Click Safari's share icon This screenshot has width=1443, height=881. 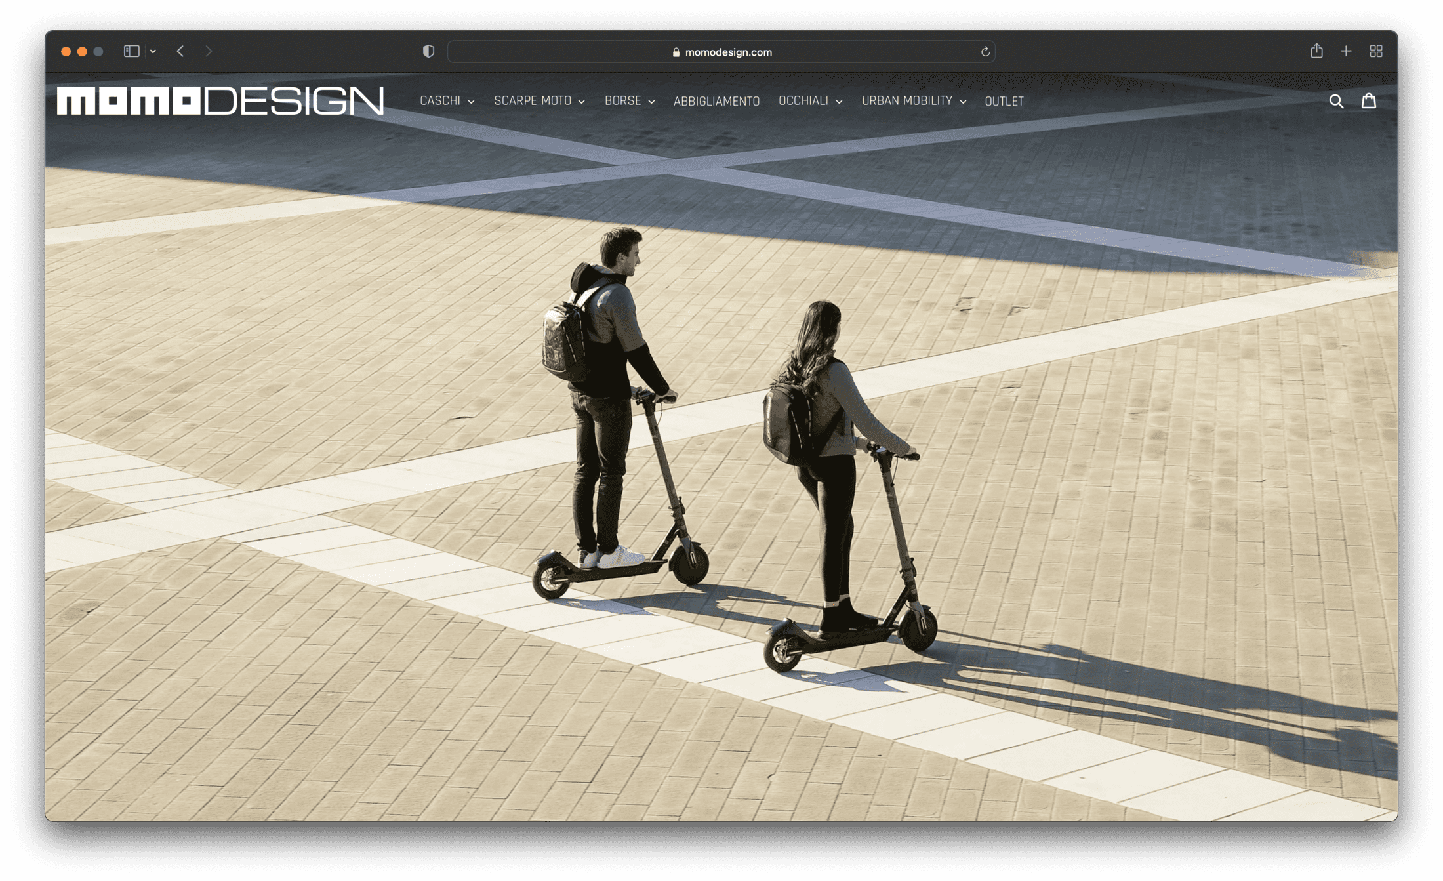point(1316,51)
